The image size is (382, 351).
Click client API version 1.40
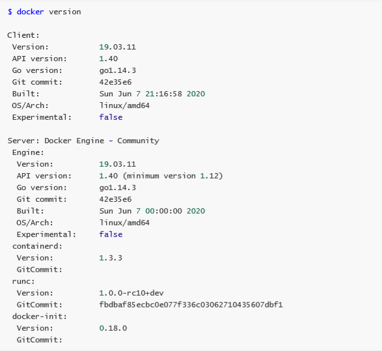tap(109, 59)
